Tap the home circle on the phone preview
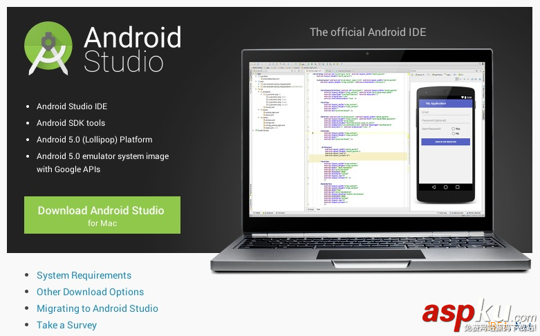 pos(446,187)
